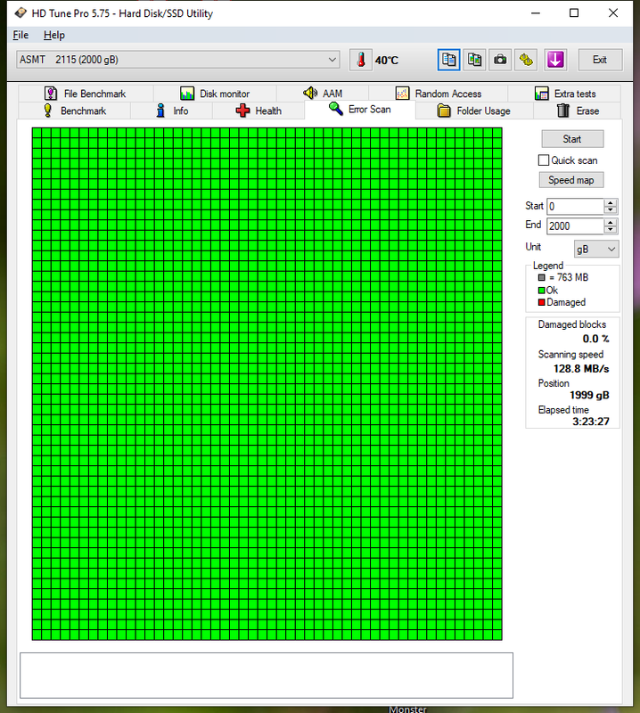The image size is (640, 713).
Task: Switch to the Benchmark tab
Action: click(x=75, y=111)
